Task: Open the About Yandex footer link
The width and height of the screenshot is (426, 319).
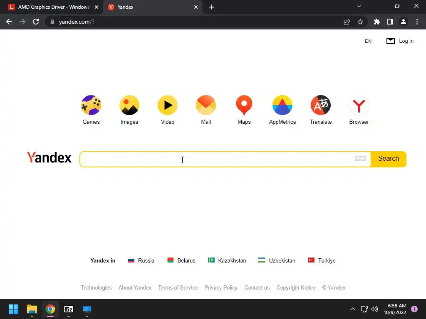Action: click(x=135, y=287)
